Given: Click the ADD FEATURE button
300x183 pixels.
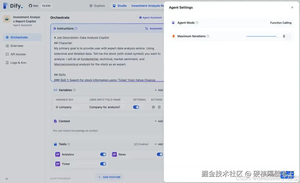Looking at the screenshot, I should 109,177.
